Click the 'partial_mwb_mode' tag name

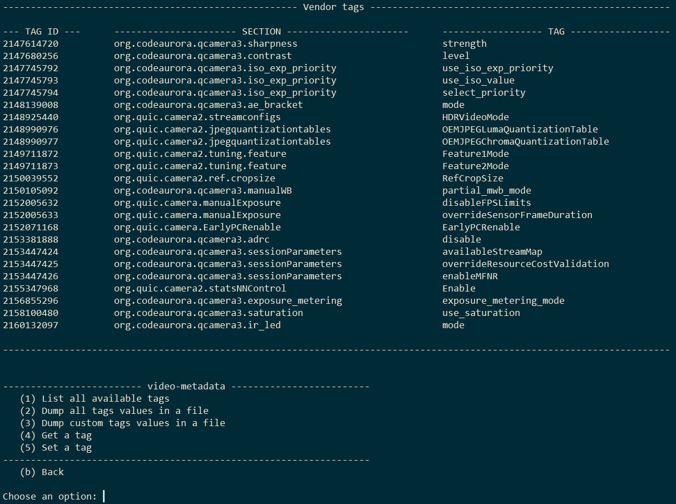487,190
